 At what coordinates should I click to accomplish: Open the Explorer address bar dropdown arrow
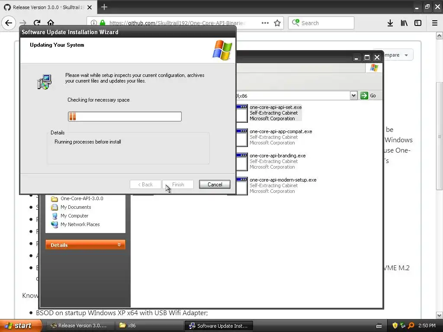353,96
